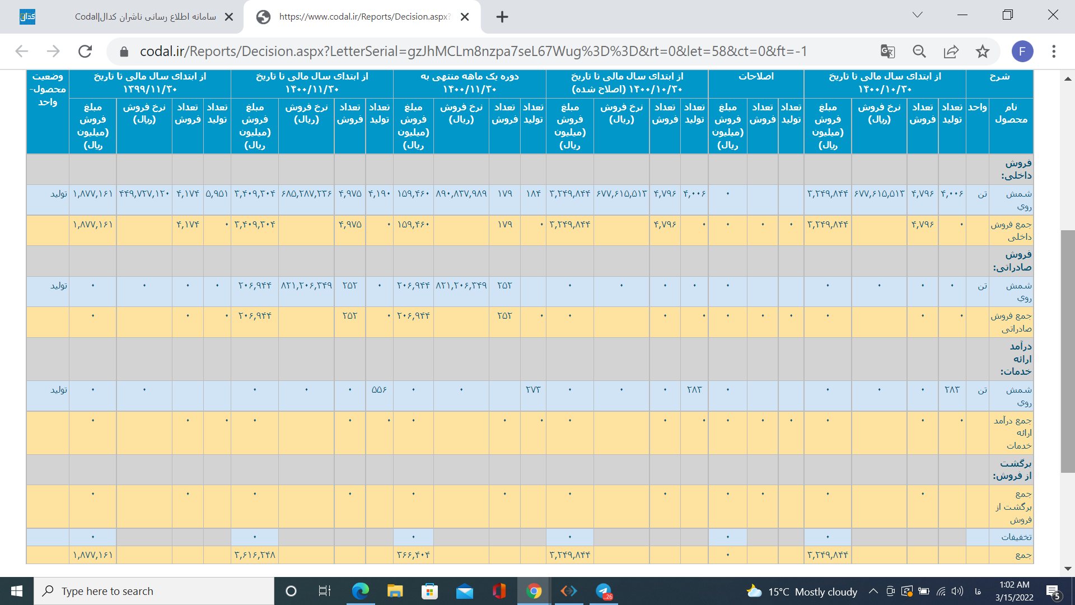Open the Chrome profile avatar F

click(x=1022, y=52)
